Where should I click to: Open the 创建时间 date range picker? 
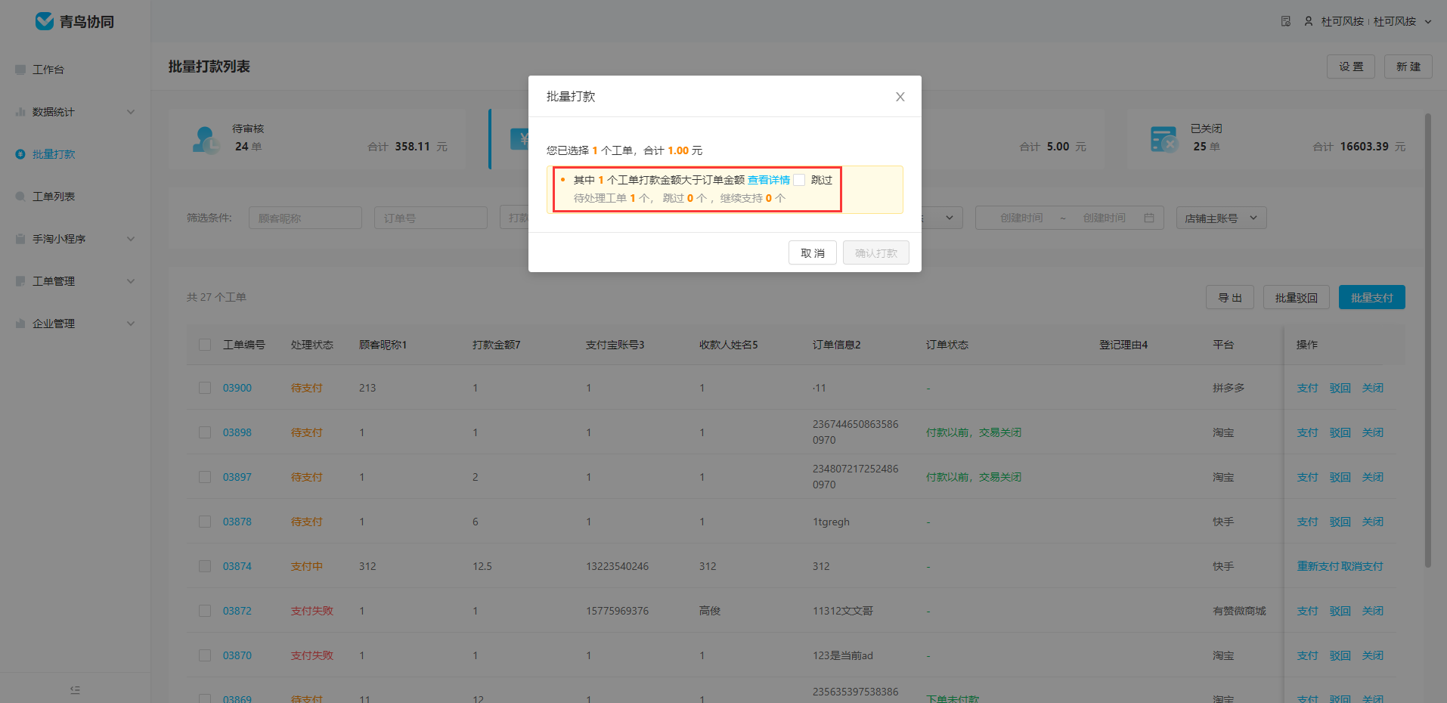tap(1070, 218)
